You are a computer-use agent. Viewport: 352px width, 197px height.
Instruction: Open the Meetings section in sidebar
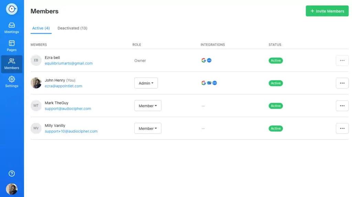12,28
